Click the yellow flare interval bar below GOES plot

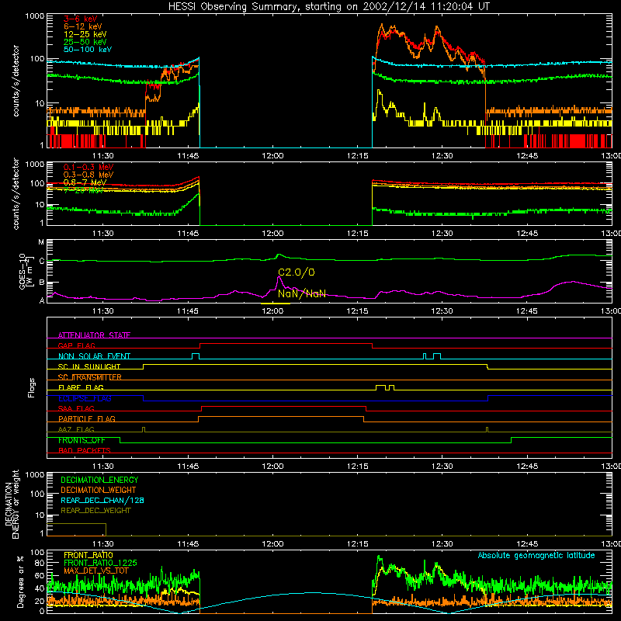coord(276,304)
